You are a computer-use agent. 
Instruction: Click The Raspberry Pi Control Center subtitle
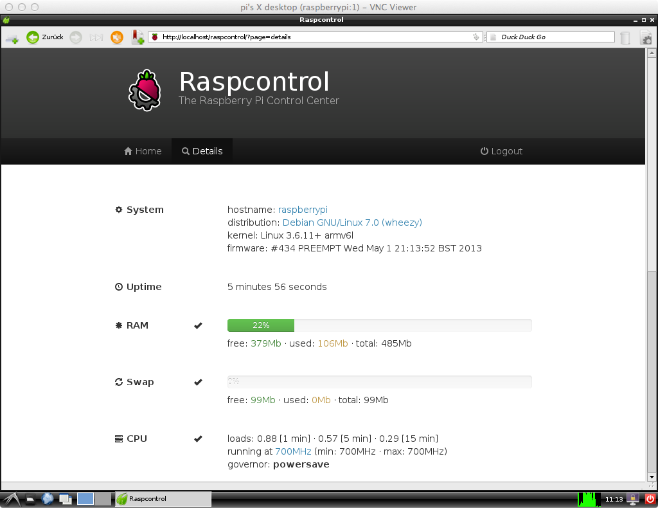[x=258, y=101]
